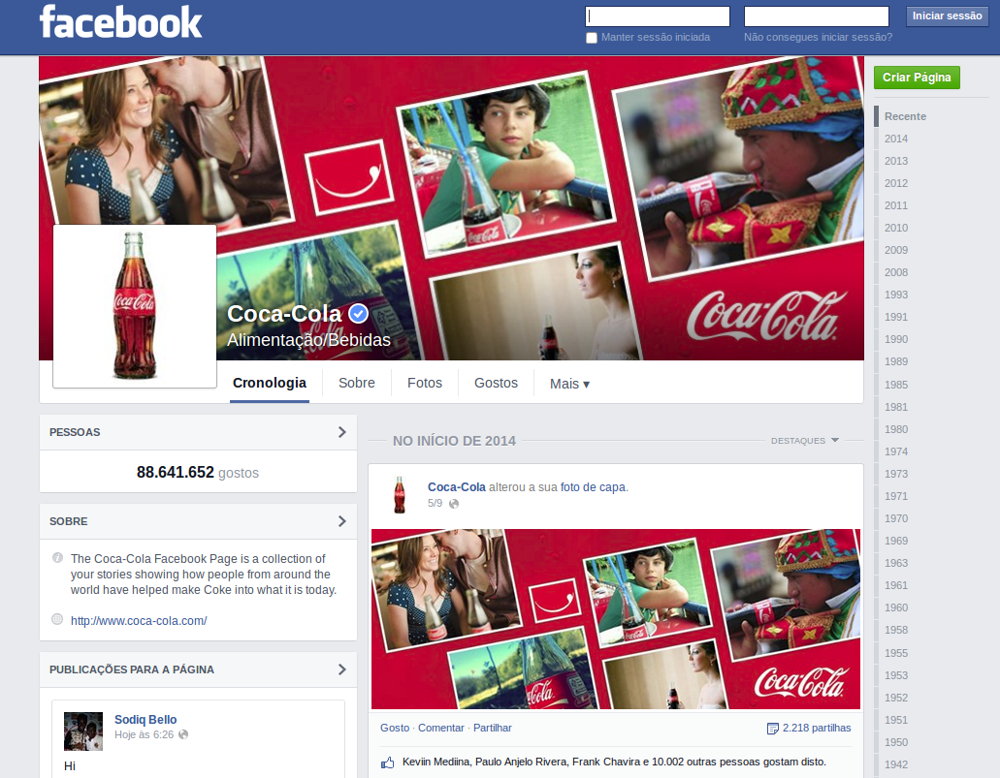
Task: Click the 88.641.652 gostos count
Action: (x=198, y=472)
